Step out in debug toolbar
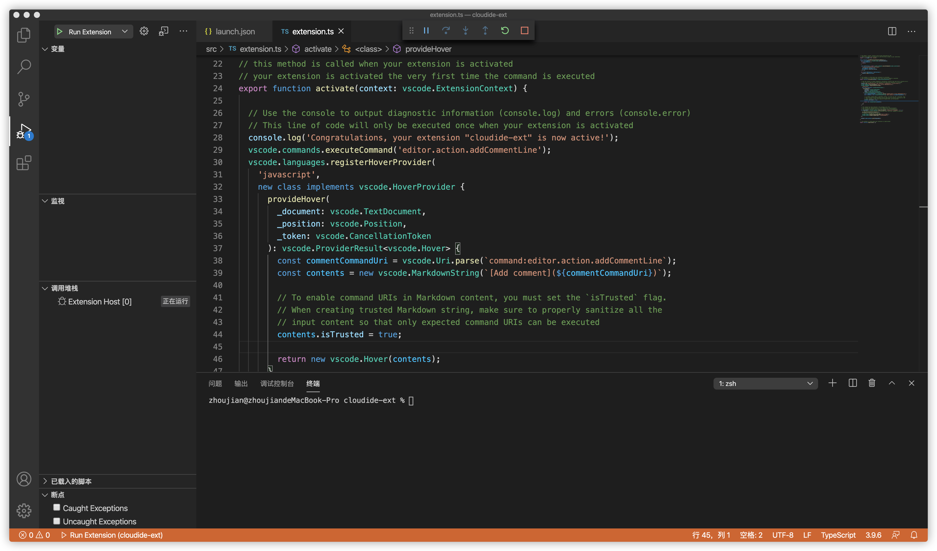 click(485, 30)
